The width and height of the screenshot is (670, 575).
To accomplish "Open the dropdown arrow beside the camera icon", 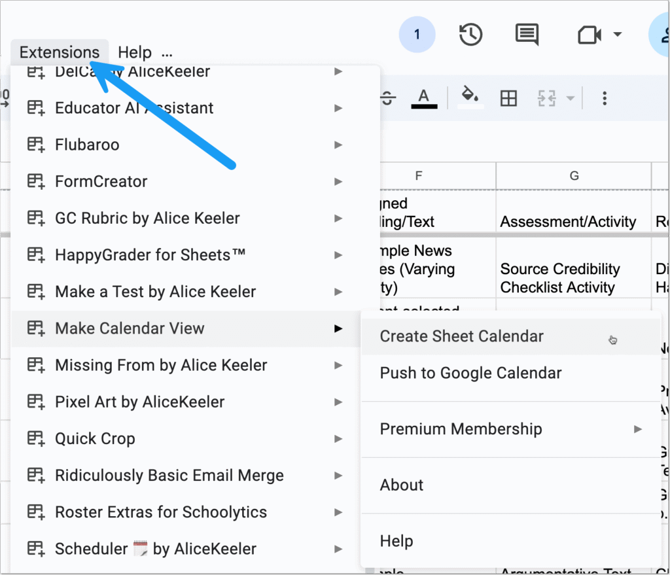I will coord(617,35).
